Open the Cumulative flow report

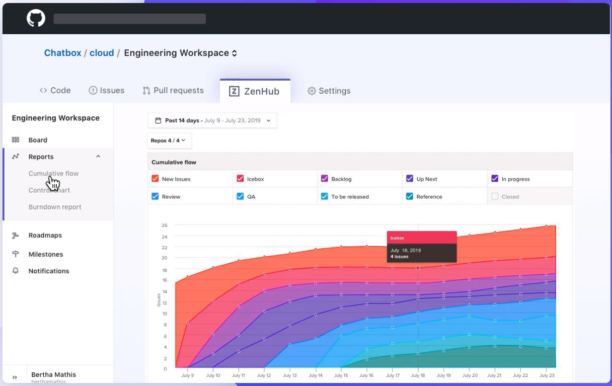pyautogui.click(x=53, y=174)
